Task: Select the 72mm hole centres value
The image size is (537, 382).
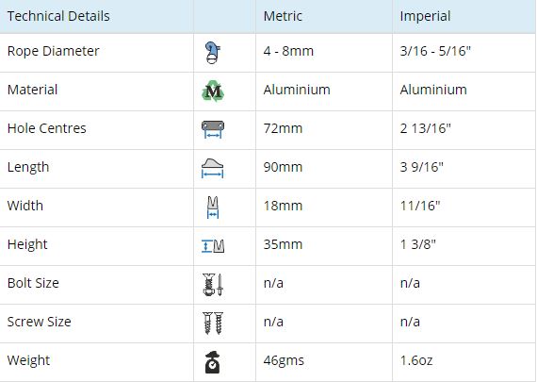Action: 283,128
